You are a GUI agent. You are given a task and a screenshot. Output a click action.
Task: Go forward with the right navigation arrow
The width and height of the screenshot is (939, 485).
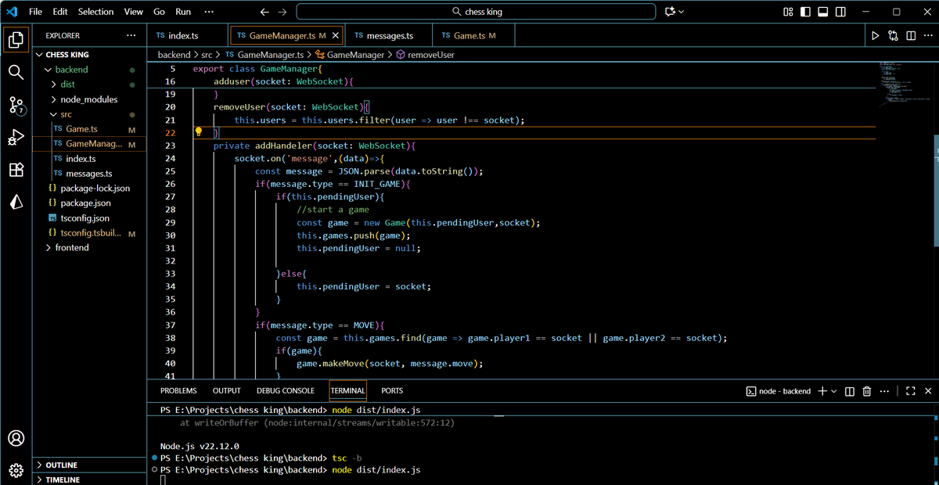pyautogui.click(x=282, y=12)
